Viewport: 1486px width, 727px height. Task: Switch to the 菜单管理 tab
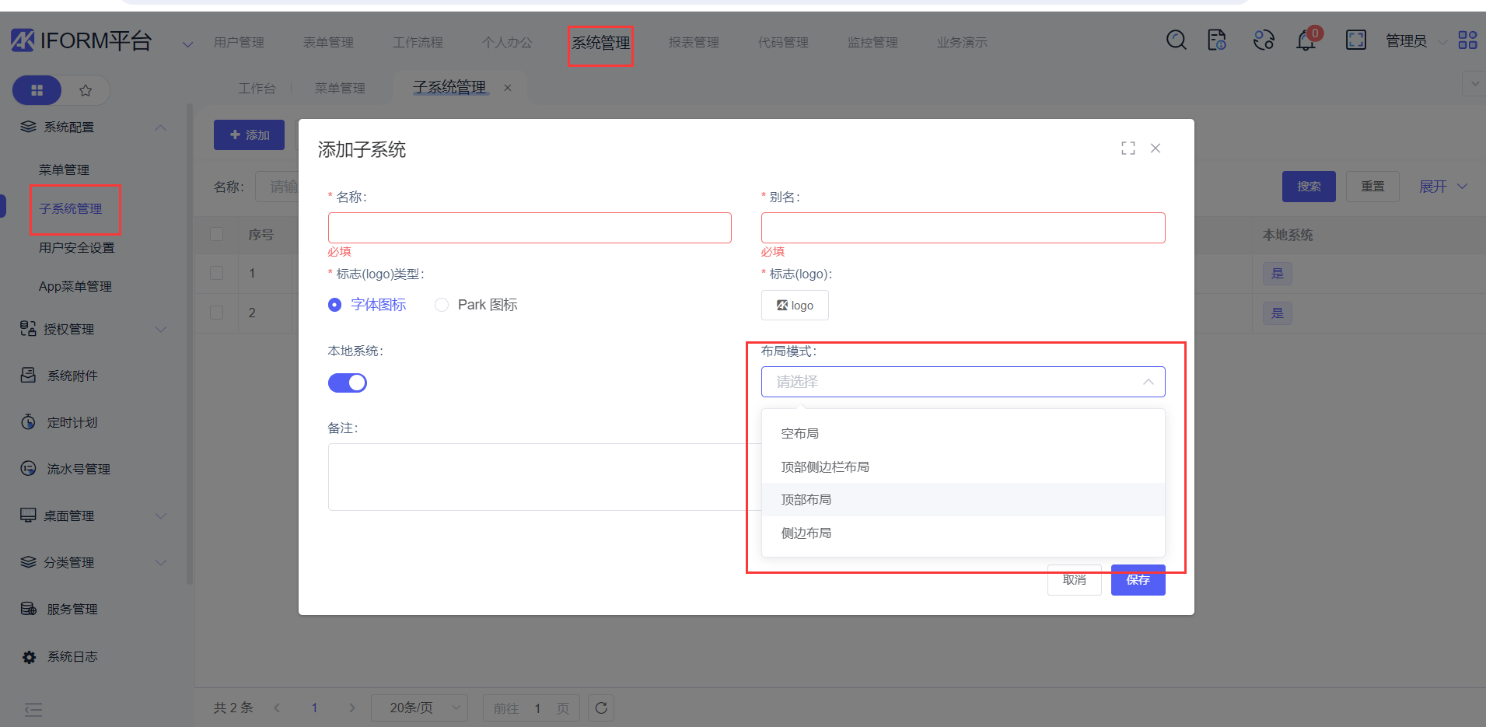(340, 89)
